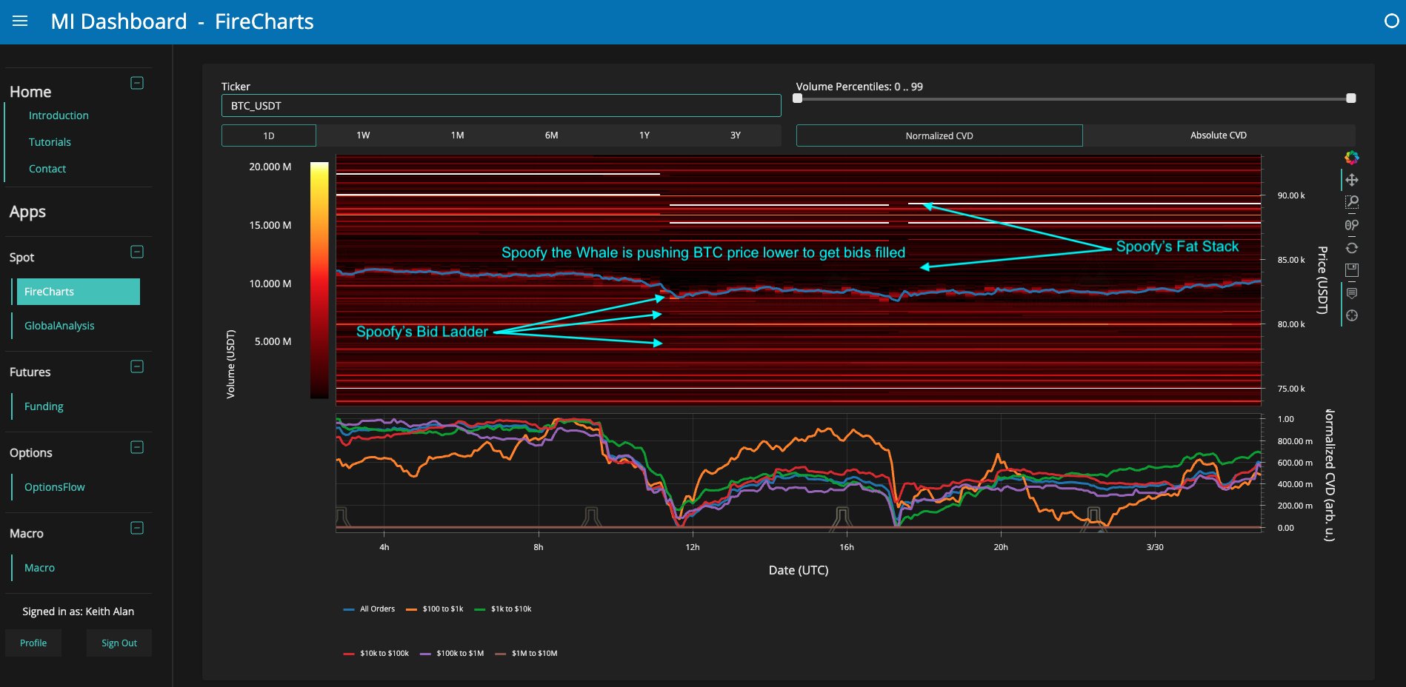This screenshot has height=687, width=1406.
Task: Activate the Box Zoom tool
Action: (1351, 202)
